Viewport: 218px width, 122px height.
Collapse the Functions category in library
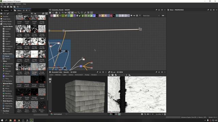(x=1, y=111)
